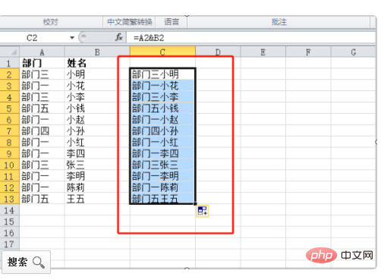Select column F header

(x=308, y=52)
